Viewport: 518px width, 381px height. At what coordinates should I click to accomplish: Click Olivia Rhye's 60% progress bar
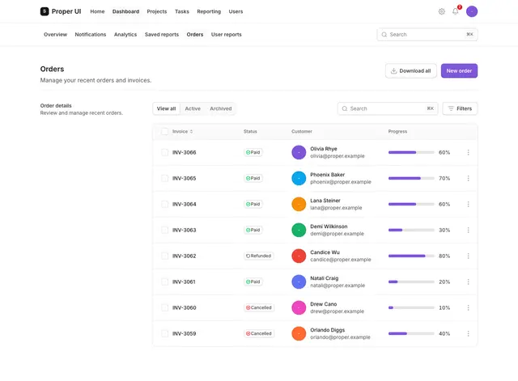[x=411, y=153]
